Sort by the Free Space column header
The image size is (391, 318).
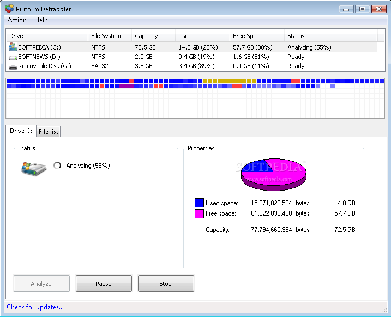257,36
